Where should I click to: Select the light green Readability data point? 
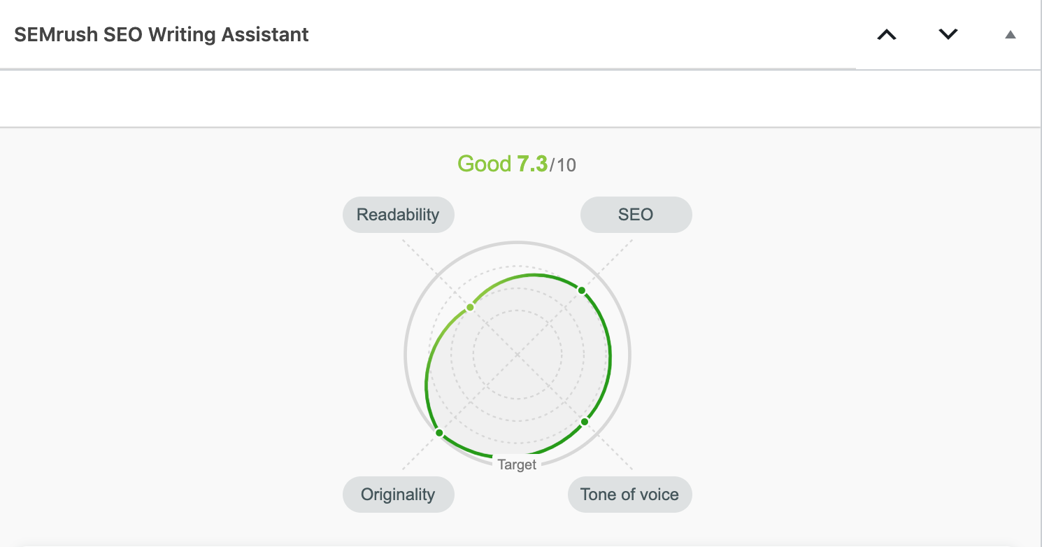[470, 307]
